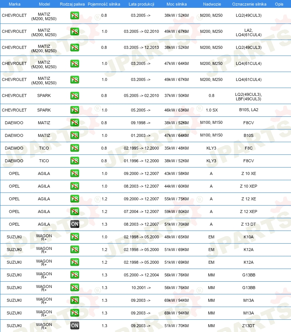Click the Z 12 XEP engine code

pos(249,212)
